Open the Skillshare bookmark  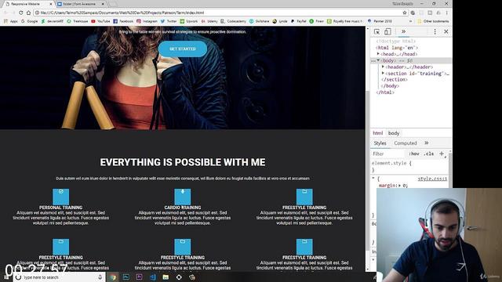click(x=259, y=21)
